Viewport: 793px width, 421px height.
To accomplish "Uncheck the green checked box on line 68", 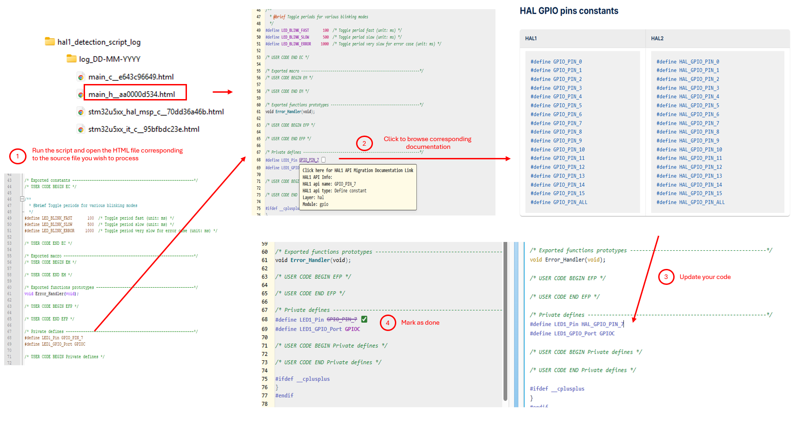I will point(364,319).
